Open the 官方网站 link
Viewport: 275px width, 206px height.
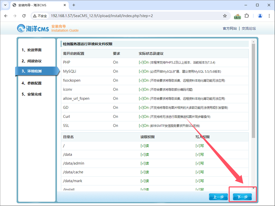[x=230, y=28]
